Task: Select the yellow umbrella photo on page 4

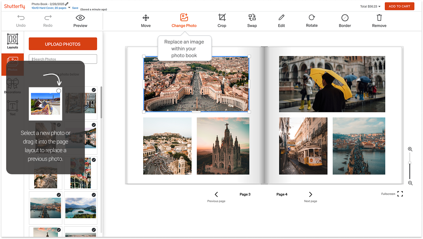Action: 332,84
